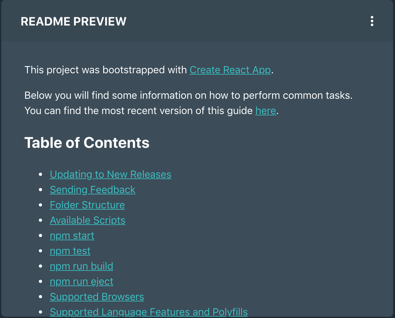This screenshot has height=318, width=395.
Task: Click the 'here' link for the latest guide
Action: pos(265,111)
